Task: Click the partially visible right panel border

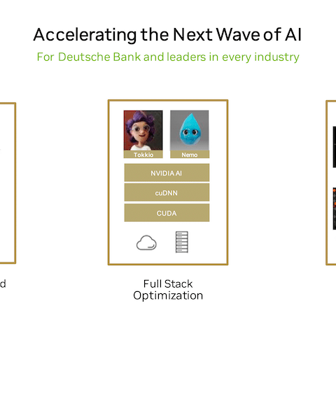Action: point(327,183)
